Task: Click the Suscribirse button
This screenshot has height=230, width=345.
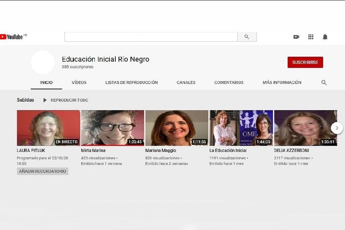Action: coord(305,62)
